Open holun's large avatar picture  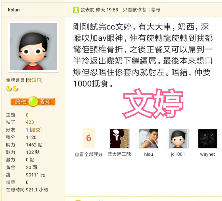[33, 46]
